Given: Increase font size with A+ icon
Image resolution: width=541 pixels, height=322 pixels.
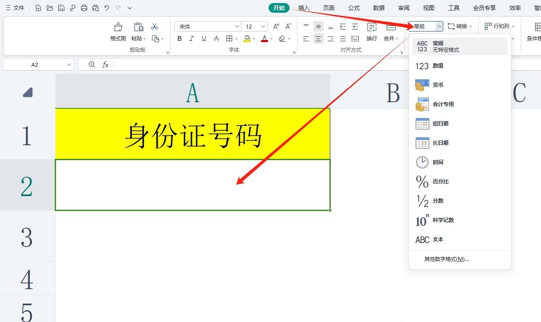Looking at the screenshot, I should [x=276, y=26].
